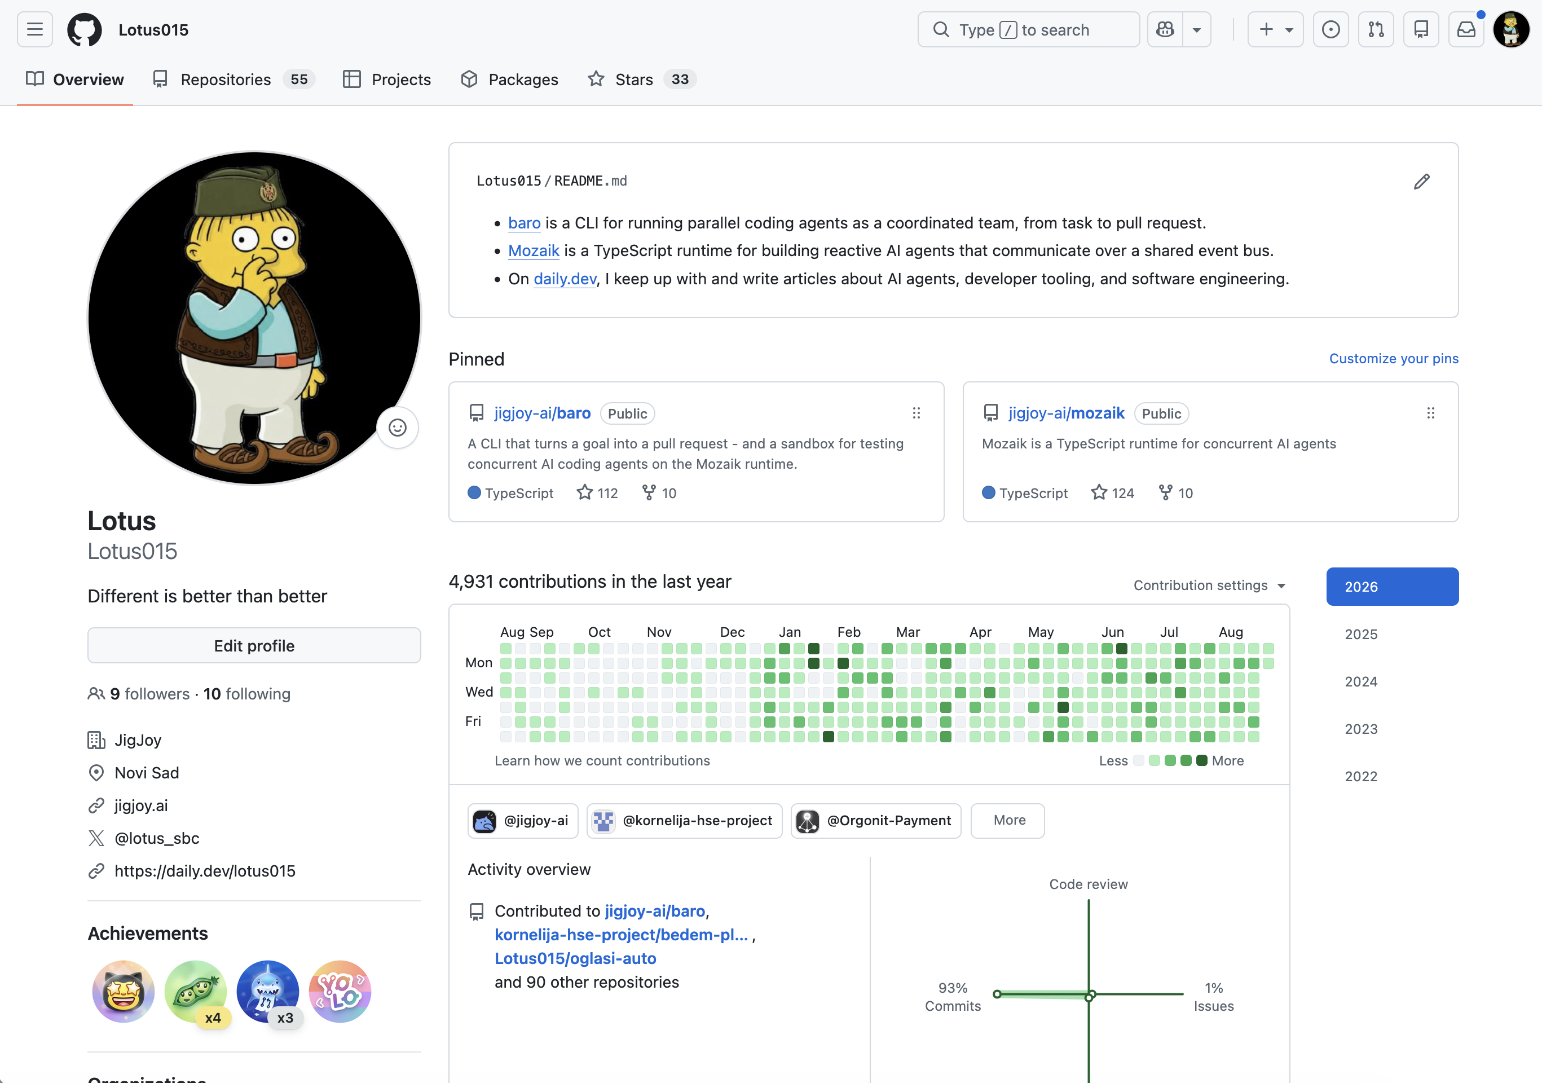Click Learn how we count contributions
1542x1083 pixels.
602,760
